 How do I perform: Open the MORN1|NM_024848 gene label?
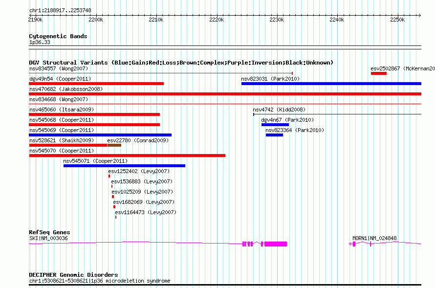tap(374, 238)
